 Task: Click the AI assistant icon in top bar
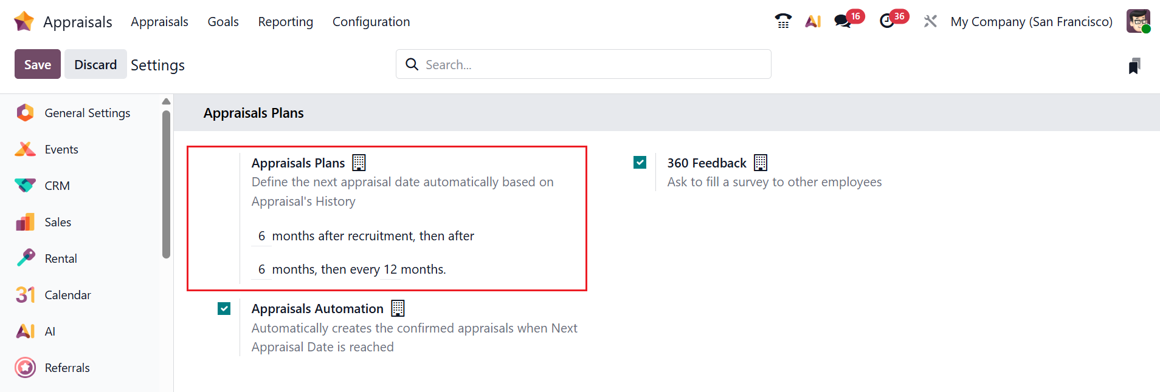point(813,21)
